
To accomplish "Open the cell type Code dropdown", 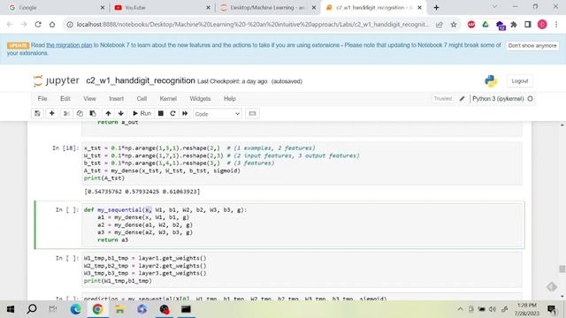I will [x=217, y=114].
